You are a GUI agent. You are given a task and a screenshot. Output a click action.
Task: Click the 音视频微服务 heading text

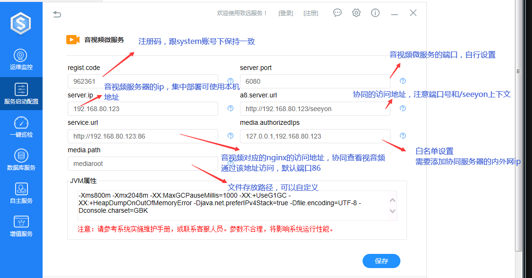[x=104, y=40]
